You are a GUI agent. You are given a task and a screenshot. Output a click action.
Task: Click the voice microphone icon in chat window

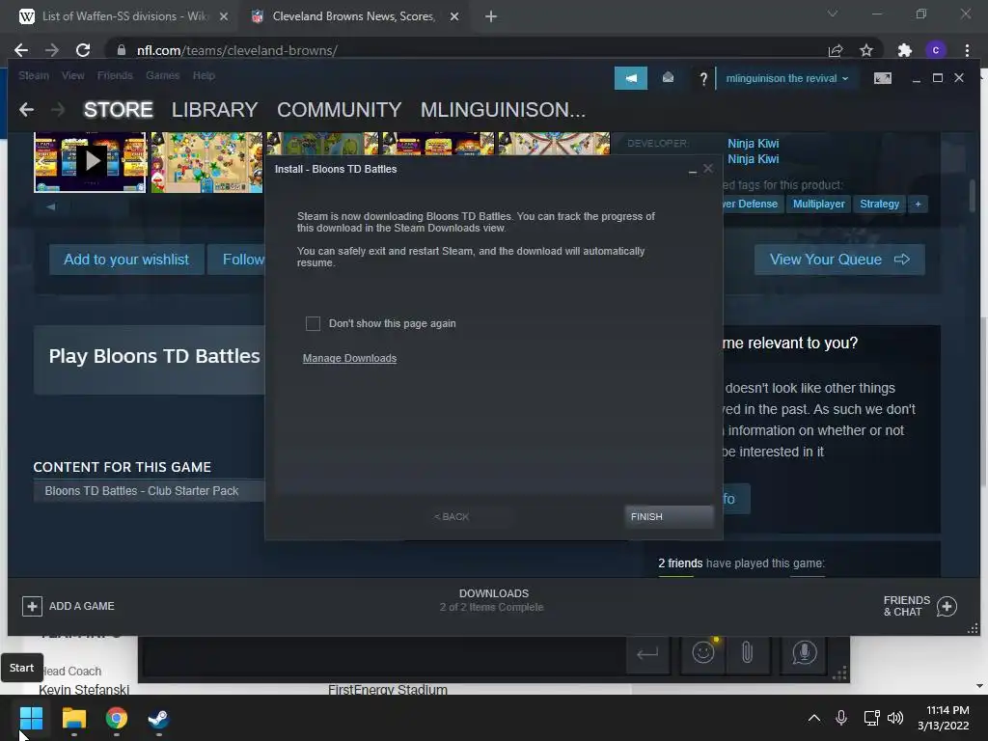[804, 652]
